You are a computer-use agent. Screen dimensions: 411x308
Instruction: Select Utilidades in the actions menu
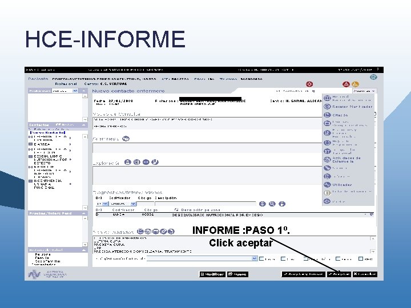click(x=338, y=185)
